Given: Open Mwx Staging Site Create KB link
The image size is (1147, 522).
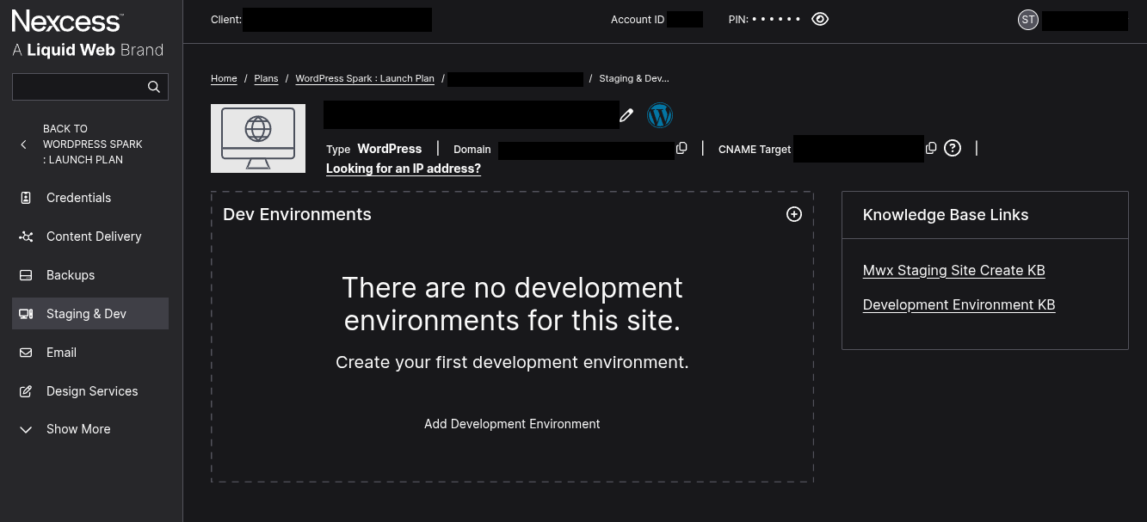Looking at the screenshot, I should click(953, 270).
